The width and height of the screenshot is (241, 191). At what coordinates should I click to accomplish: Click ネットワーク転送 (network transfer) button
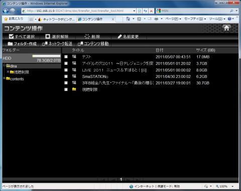[x=57, y=43]
